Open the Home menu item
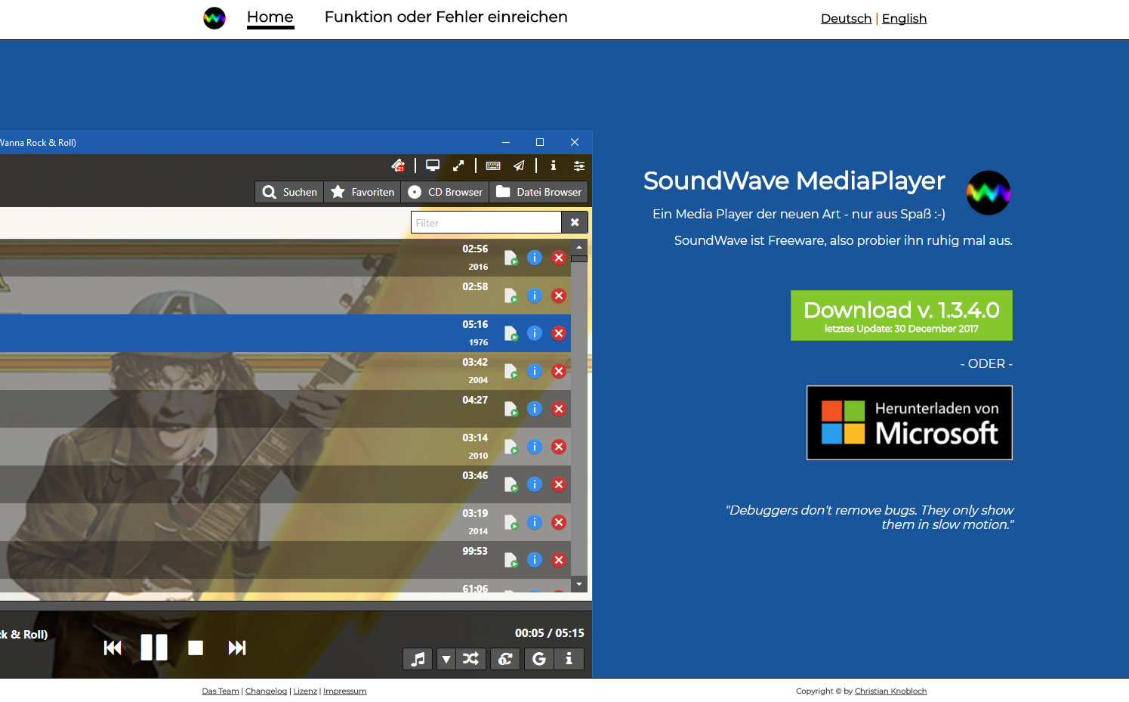Screen dimensions: 1129x702 pyautogui.click(x=270, y=17)
